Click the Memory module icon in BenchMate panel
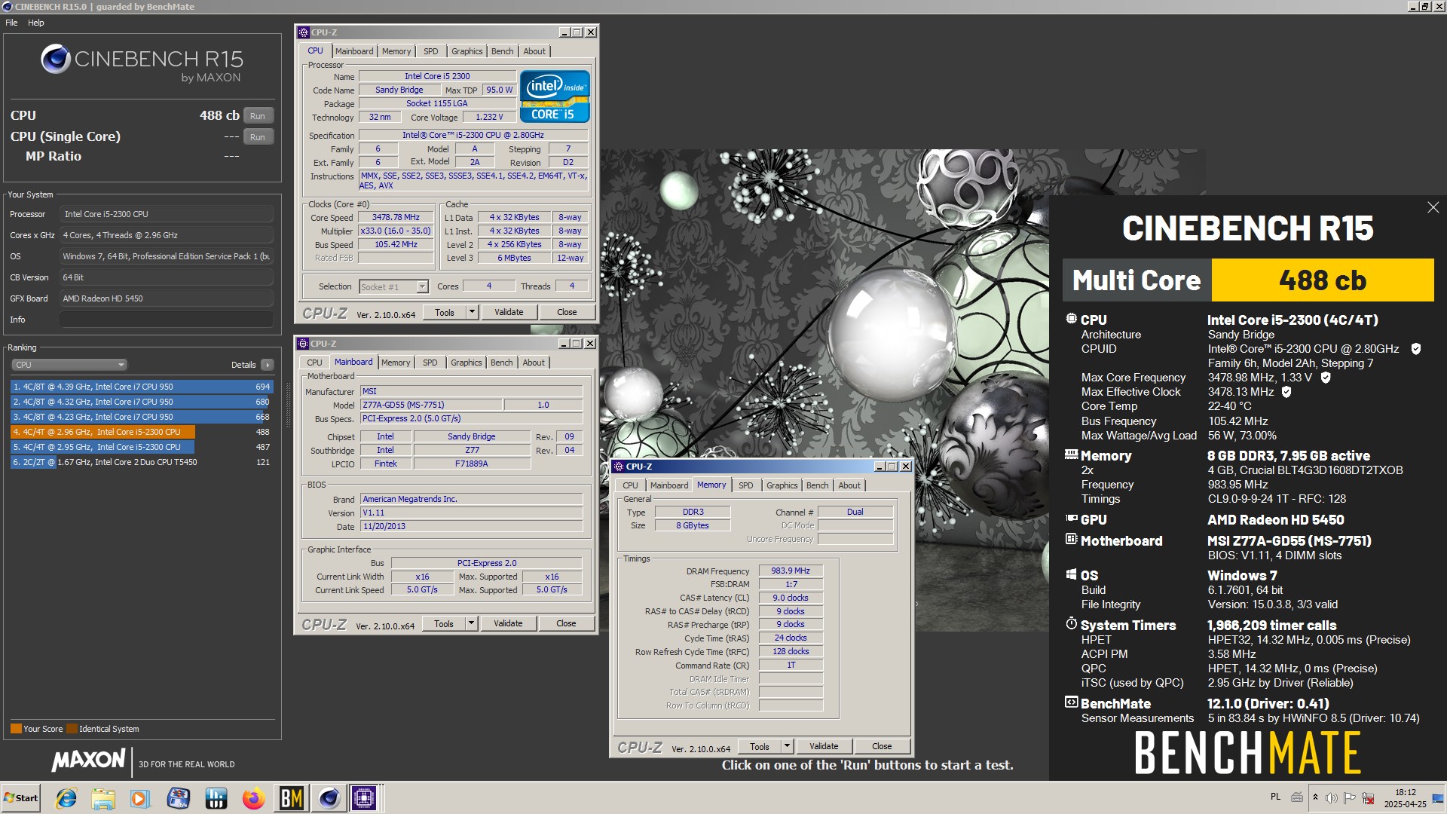The height and width of the screenshot is (814, 1447). click(1071, 454)
